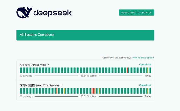Screen dimensions: 180x111
Task: Select today's rightmost bar in Web Chat uptime
Action: [151, 91]
